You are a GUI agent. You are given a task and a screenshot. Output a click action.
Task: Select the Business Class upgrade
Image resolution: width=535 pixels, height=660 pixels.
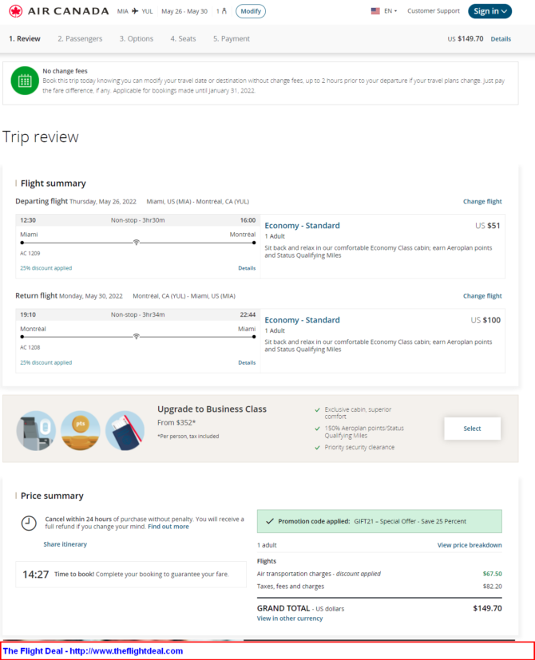coord(472,429)
